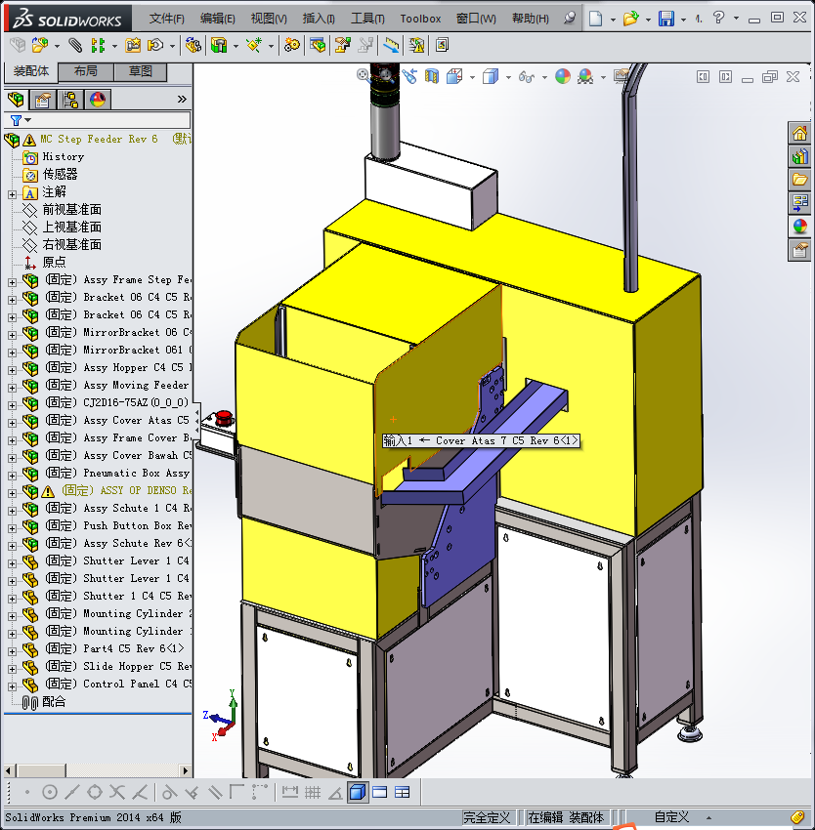Open the SolidWorks Resources home pane
Viewport: 815px width, 830px height.
799,134
